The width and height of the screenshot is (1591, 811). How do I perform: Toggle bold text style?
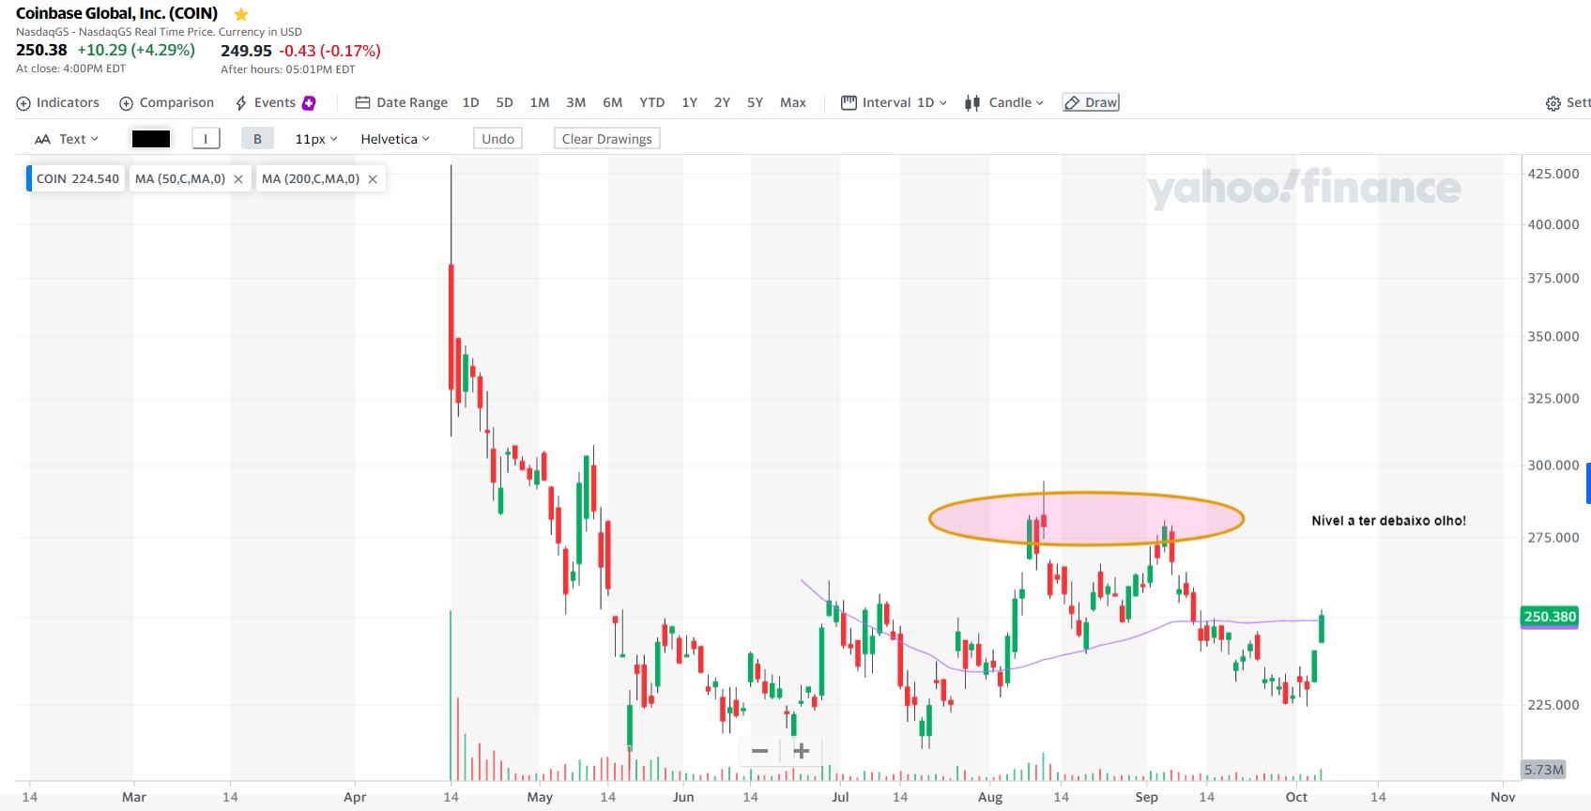click(257, 139)
